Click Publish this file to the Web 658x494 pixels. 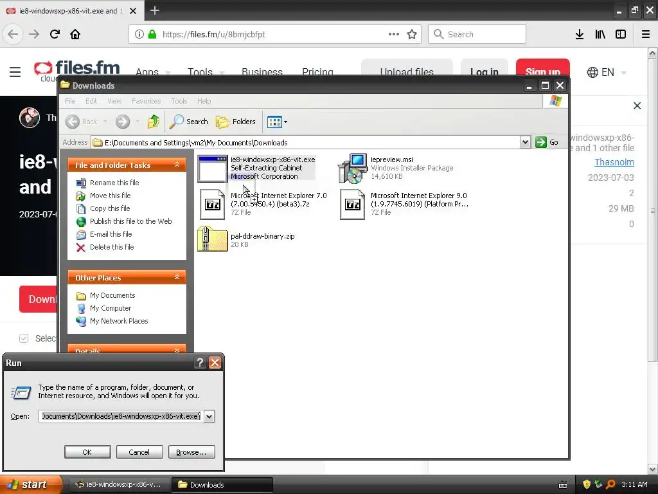click(131, 221)
